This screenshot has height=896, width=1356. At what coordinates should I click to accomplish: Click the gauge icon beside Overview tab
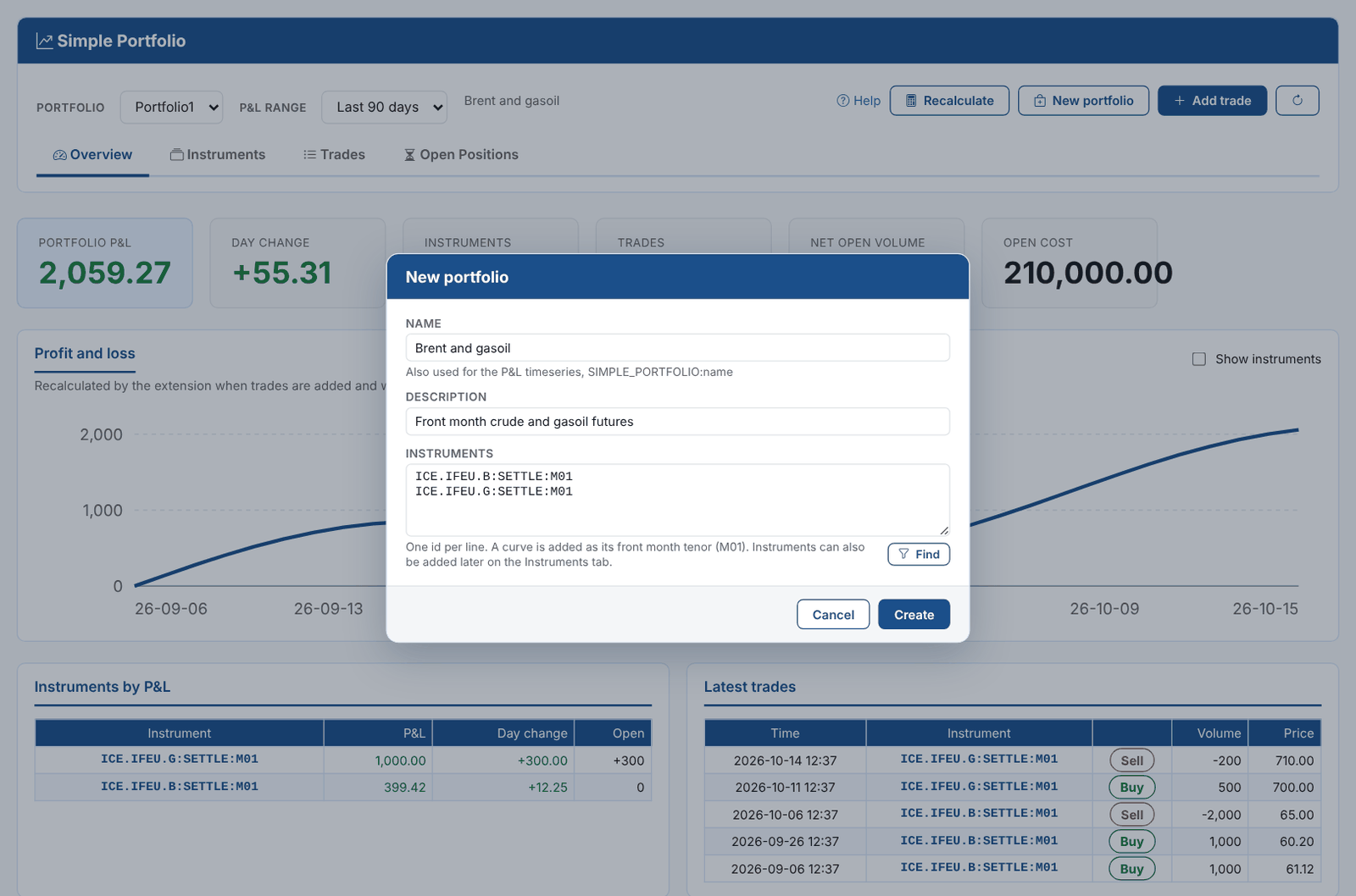point(59,155)
